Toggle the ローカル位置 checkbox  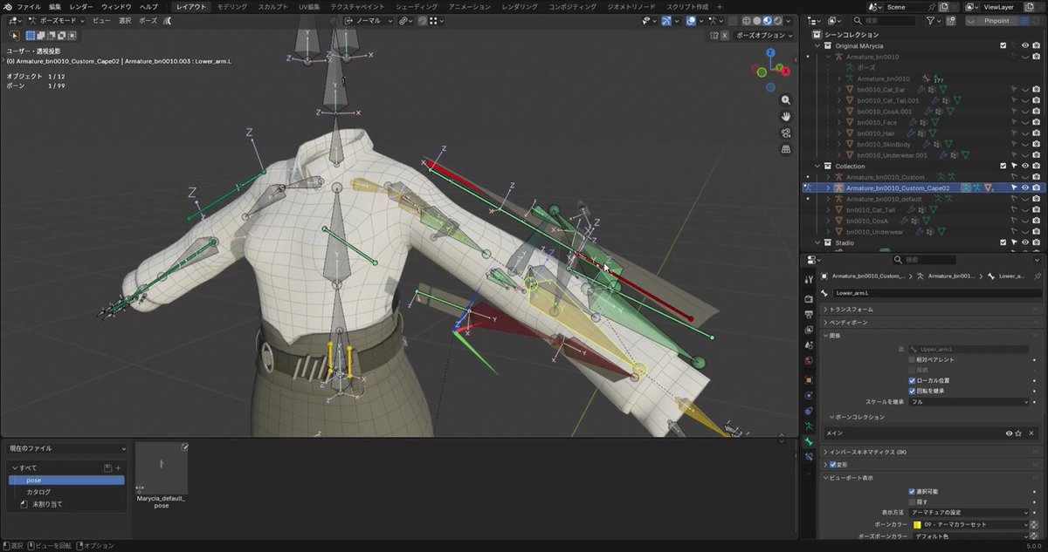[x=913, y=380]
